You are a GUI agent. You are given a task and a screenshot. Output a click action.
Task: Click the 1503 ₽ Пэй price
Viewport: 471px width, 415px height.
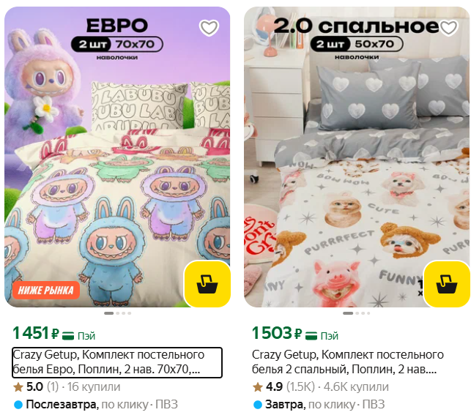[295, 333]
